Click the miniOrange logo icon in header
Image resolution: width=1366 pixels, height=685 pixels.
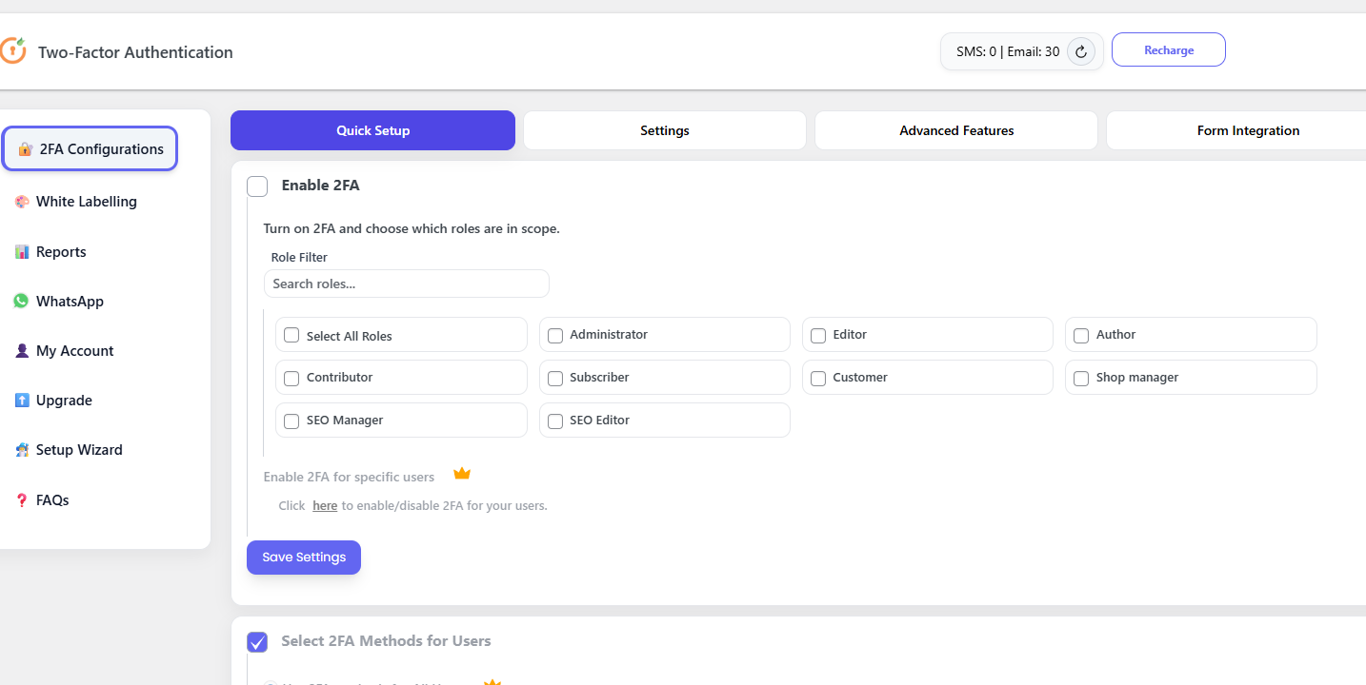[12, 50]
